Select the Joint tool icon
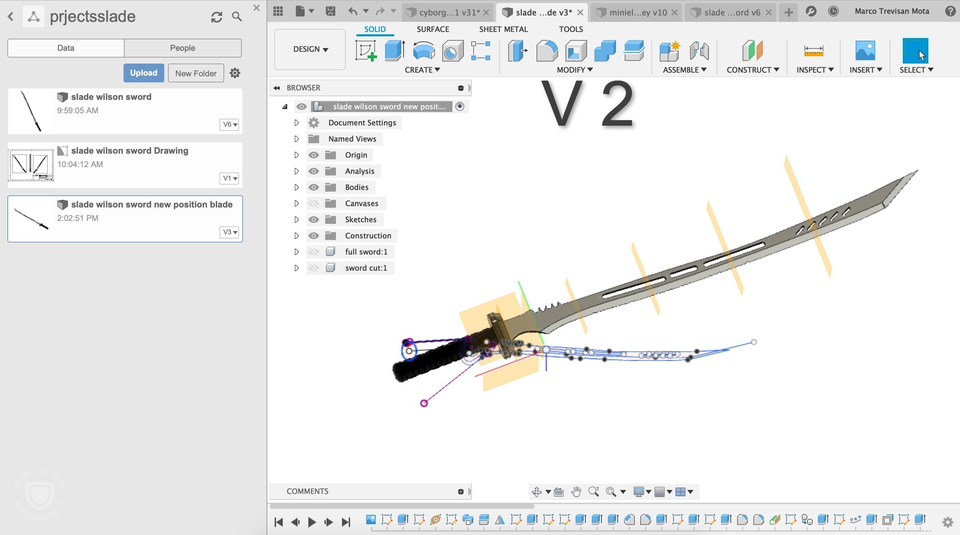This screenshot has width=960, height=535. (x=699, y=50)
